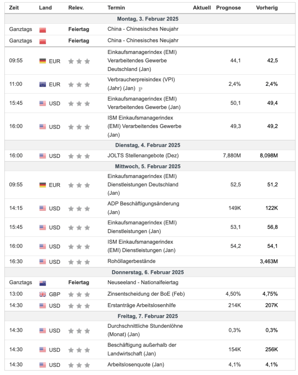Click the previous value 8,098M for JOLTS
Viewport: 298px width, 375px height.
pyautogui.click(x=269, y=156)
